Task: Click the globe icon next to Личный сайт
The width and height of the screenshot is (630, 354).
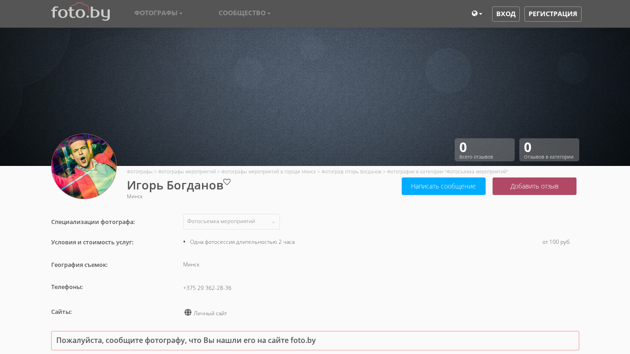Action: coord(188,313)
